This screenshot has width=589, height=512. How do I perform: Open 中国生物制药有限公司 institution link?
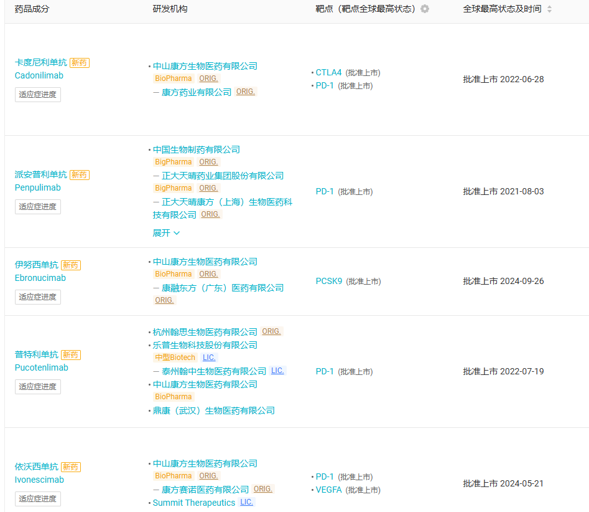(196, 149)
